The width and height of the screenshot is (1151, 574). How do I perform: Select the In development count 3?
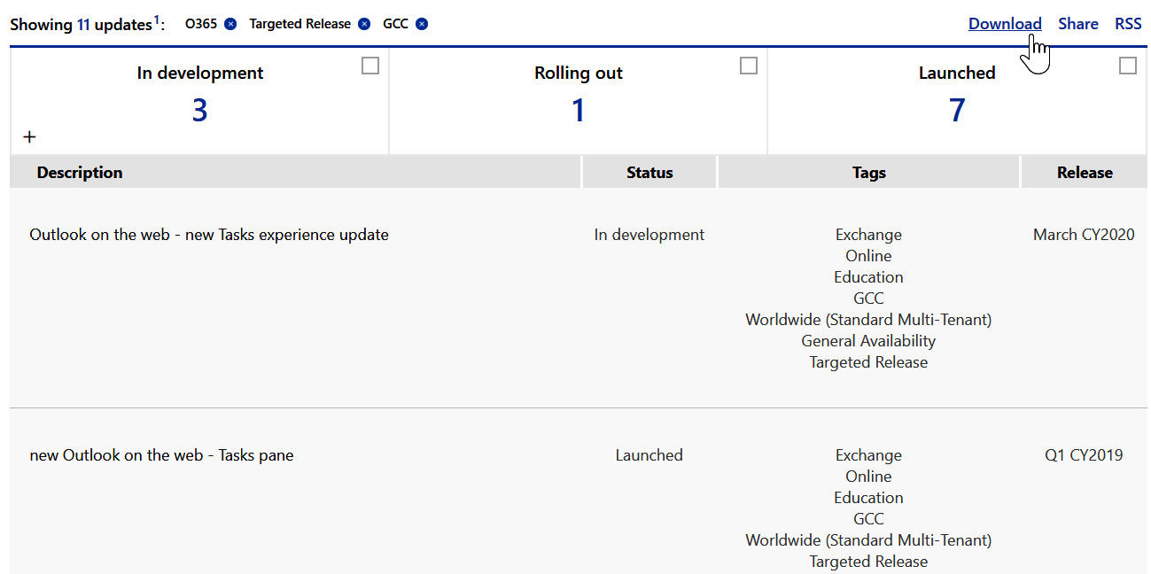199,110
